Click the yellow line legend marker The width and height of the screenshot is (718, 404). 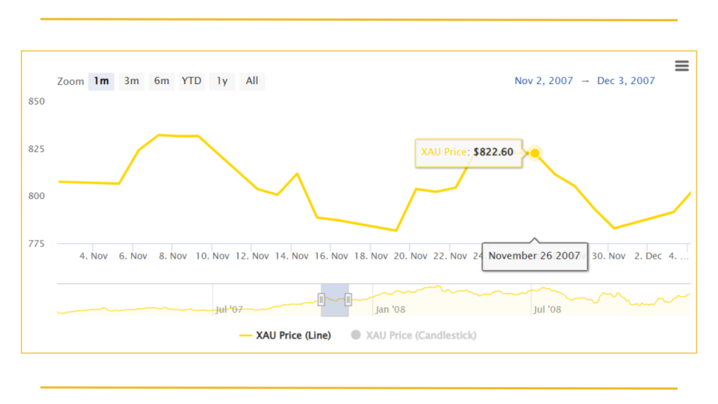pyautogui.click(x=246, y=336)
